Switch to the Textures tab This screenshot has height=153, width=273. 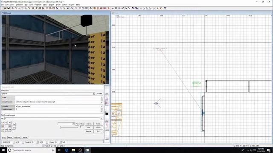click(x=17, y=138)
